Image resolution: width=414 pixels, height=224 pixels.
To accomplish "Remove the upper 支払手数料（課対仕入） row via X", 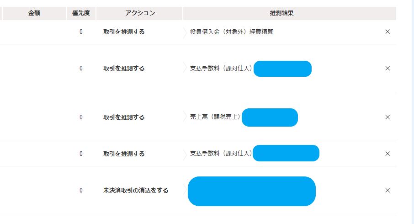I will (x=387, y=68).
